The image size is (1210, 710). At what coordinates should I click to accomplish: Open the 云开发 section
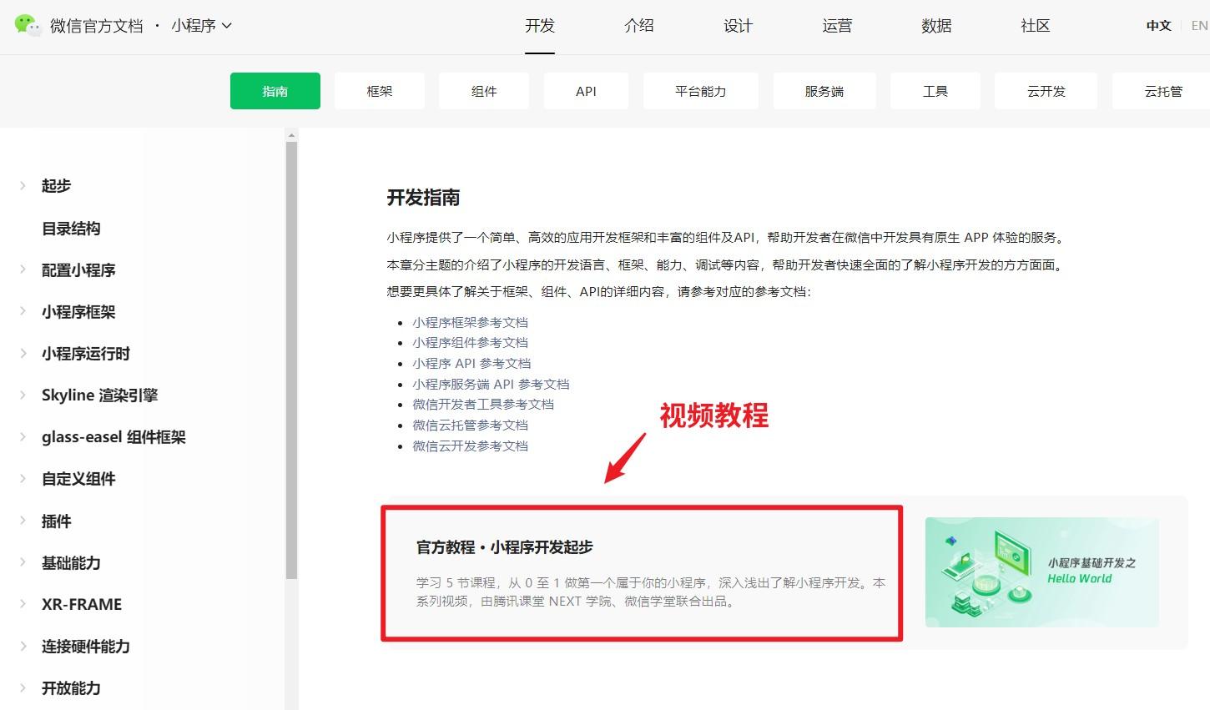point(1046,91)
